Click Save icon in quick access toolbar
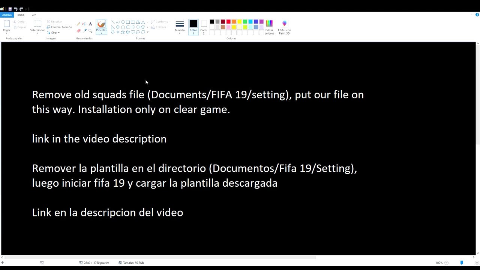This screenshot has width=480, height=270. [10, 9]
